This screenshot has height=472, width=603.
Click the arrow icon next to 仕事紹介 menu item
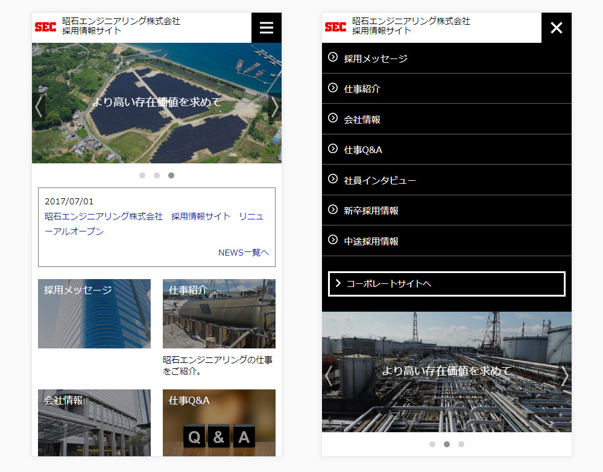click(x=332, y=89)
